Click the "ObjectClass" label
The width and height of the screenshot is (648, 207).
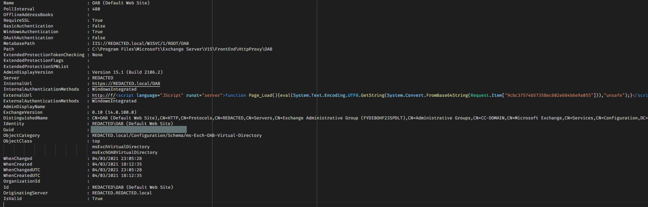click(x=18, y=141)
